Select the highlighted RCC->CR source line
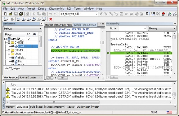Viewport: 179px width, 116px height. (x=76, y=51)
